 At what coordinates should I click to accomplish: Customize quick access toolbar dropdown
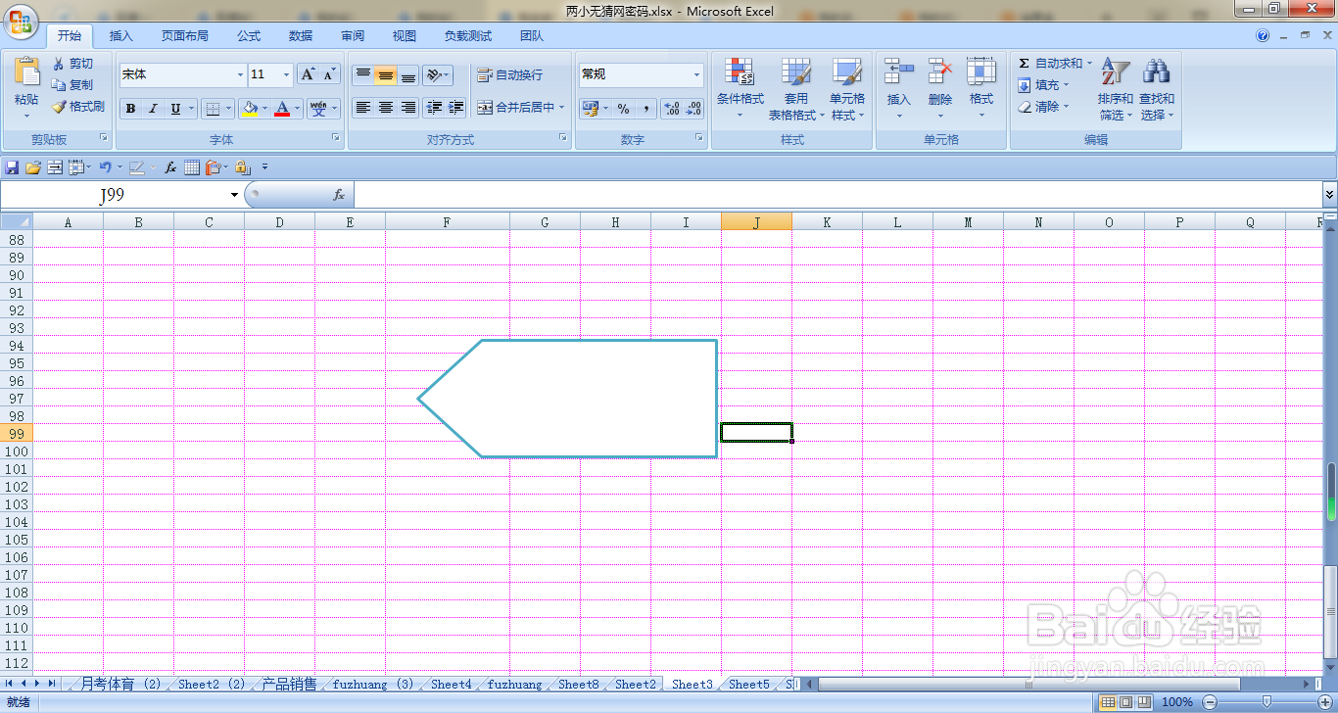tap(264, 167)
